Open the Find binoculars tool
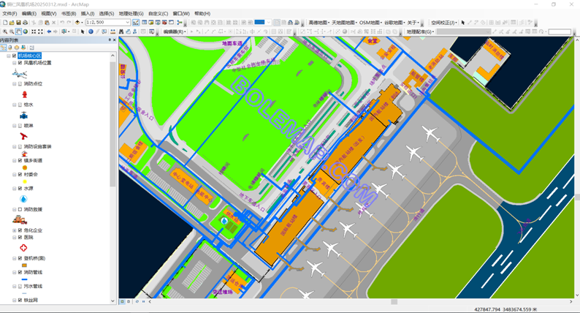Screen dimensions: 580x313 click(x=121, y=32)
